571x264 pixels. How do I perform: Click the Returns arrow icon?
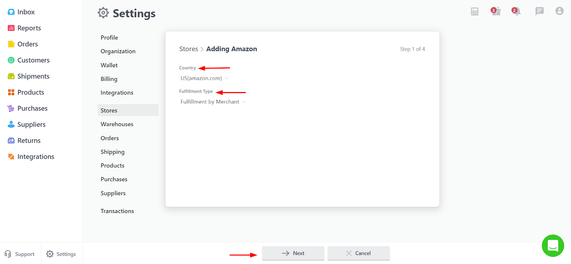point(11,141)
